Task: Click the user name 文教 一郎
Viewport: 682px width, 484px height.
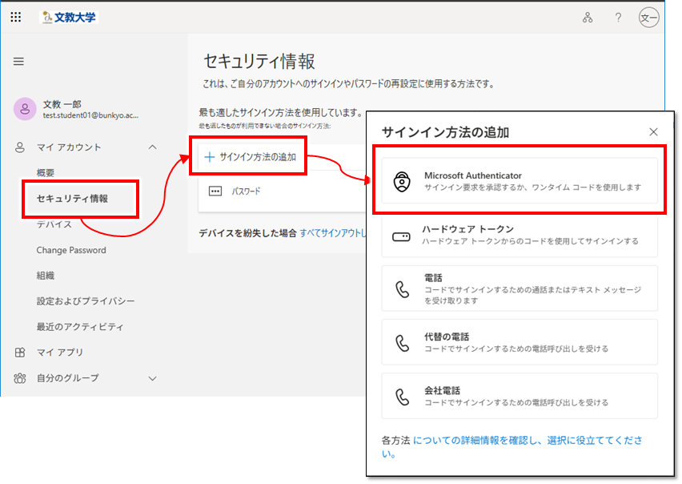Action: tap(62, 104)
